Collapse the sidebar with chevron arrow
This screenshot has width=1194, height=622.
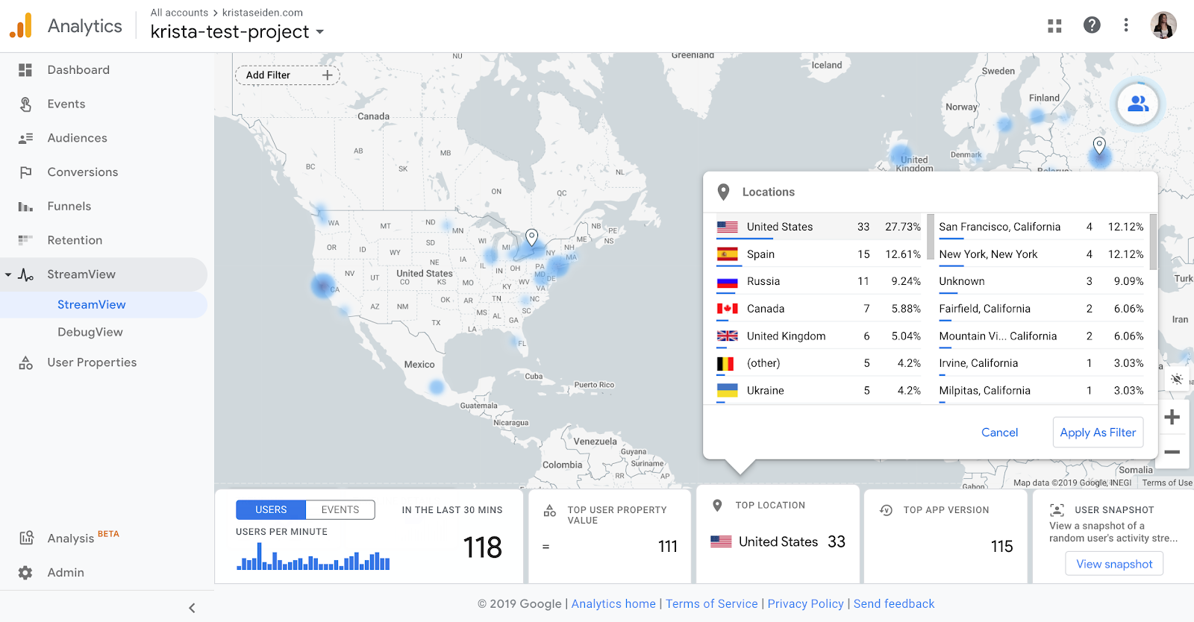tap(192, 608)
